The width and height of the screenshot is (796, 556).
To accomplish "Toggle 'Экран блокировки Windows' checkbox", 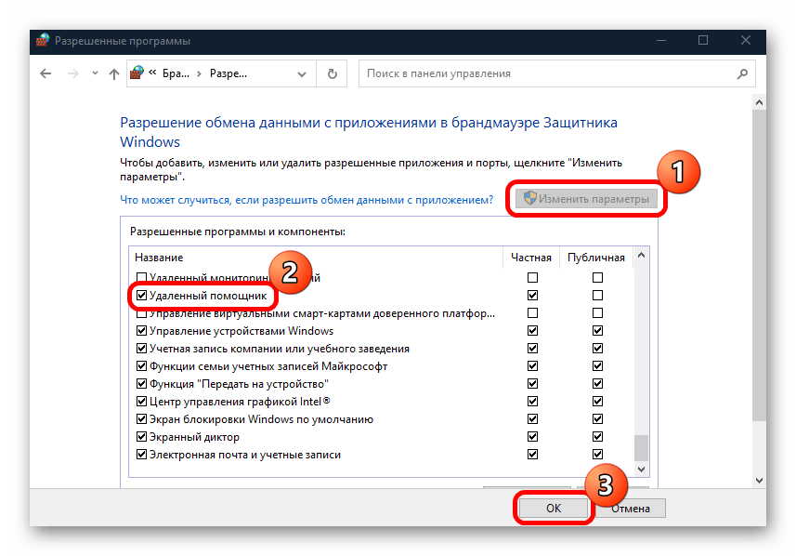I will pyautogui.click(x=141, y=419).
